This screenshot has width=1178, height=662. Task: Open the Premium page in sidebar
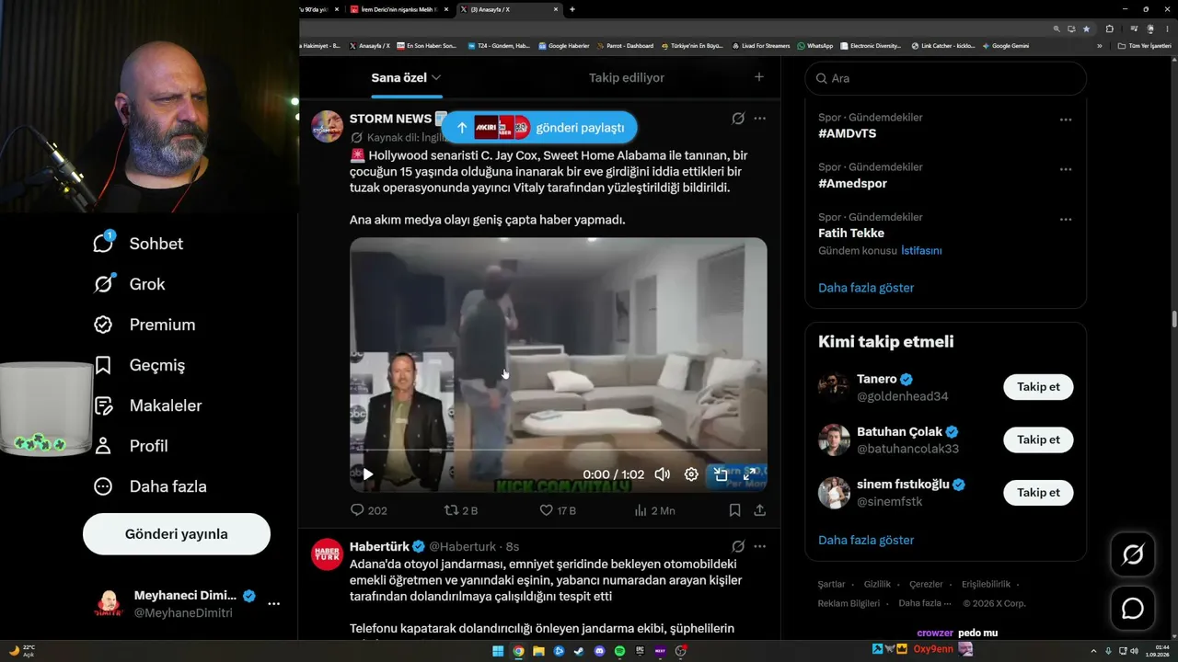144,325
